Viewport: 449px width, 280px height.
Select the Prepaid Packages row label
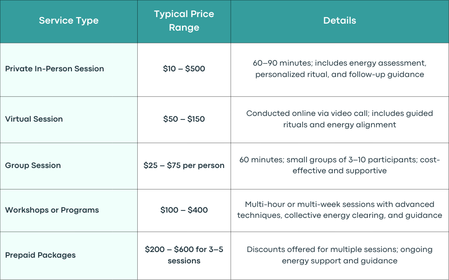pyautogui.click(x=40, y=255)
